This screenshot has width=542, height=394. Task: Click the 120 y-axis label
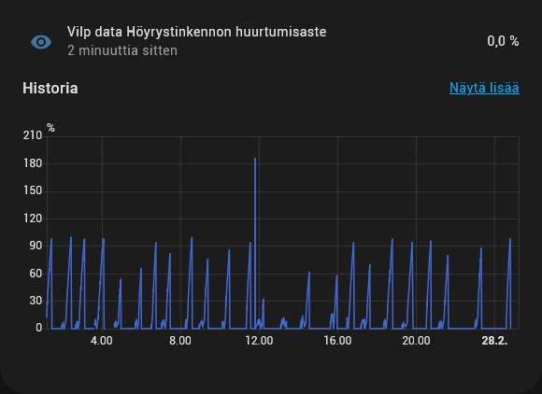pyautogui.click(x=33, y=218)
